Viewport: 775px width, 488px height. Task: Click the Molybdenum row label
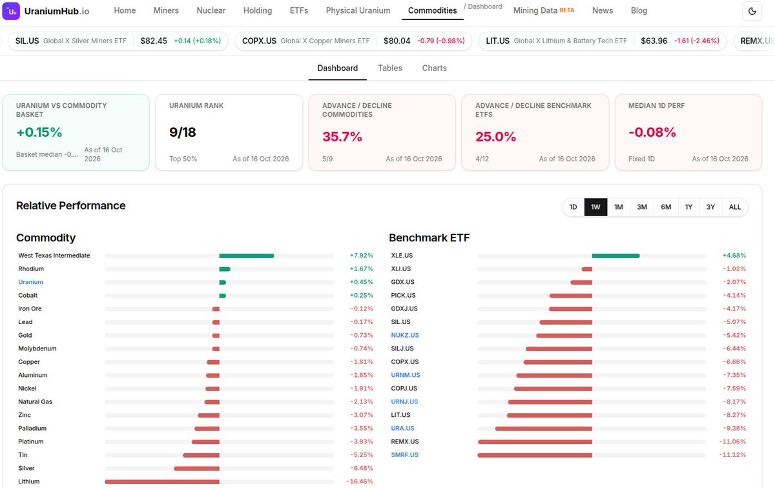pyautogui.click(x=37, y=349)
